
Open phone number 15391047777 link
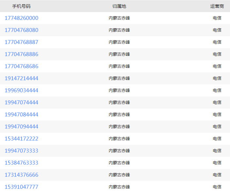pos(22,187)
